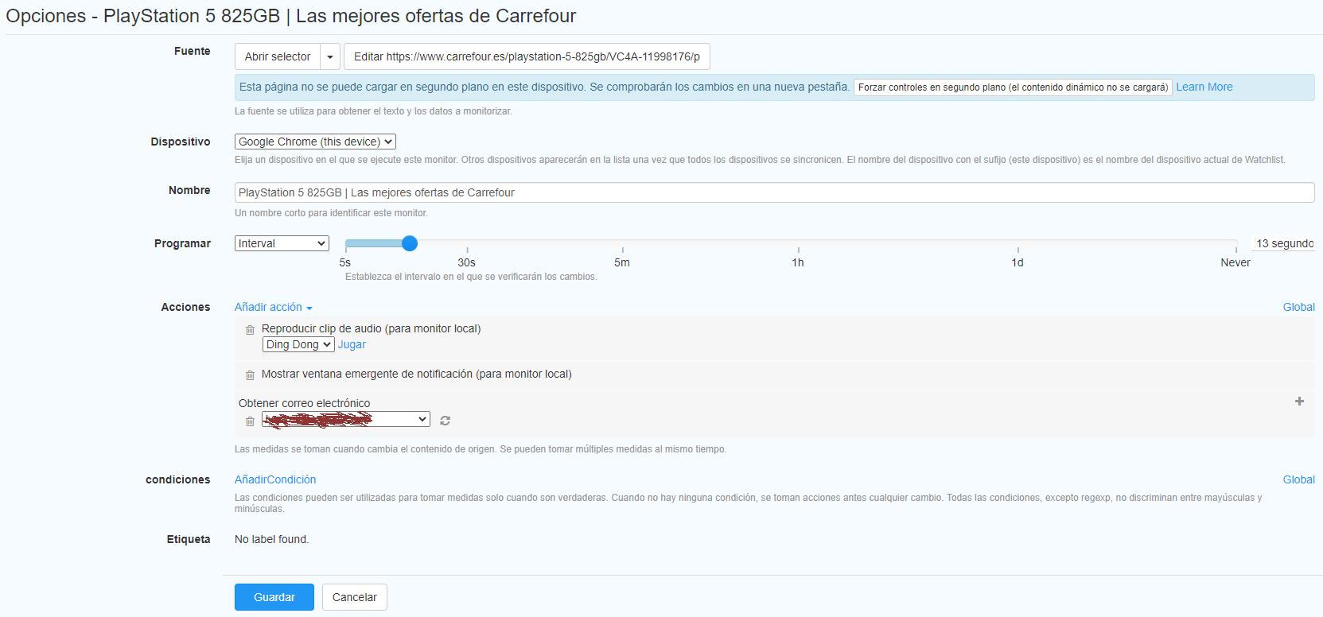The height and width of the screenshot is (617, 1323).
Task: Open the dropdown arrow beside Abrir selector
Action: pos(330,56)
